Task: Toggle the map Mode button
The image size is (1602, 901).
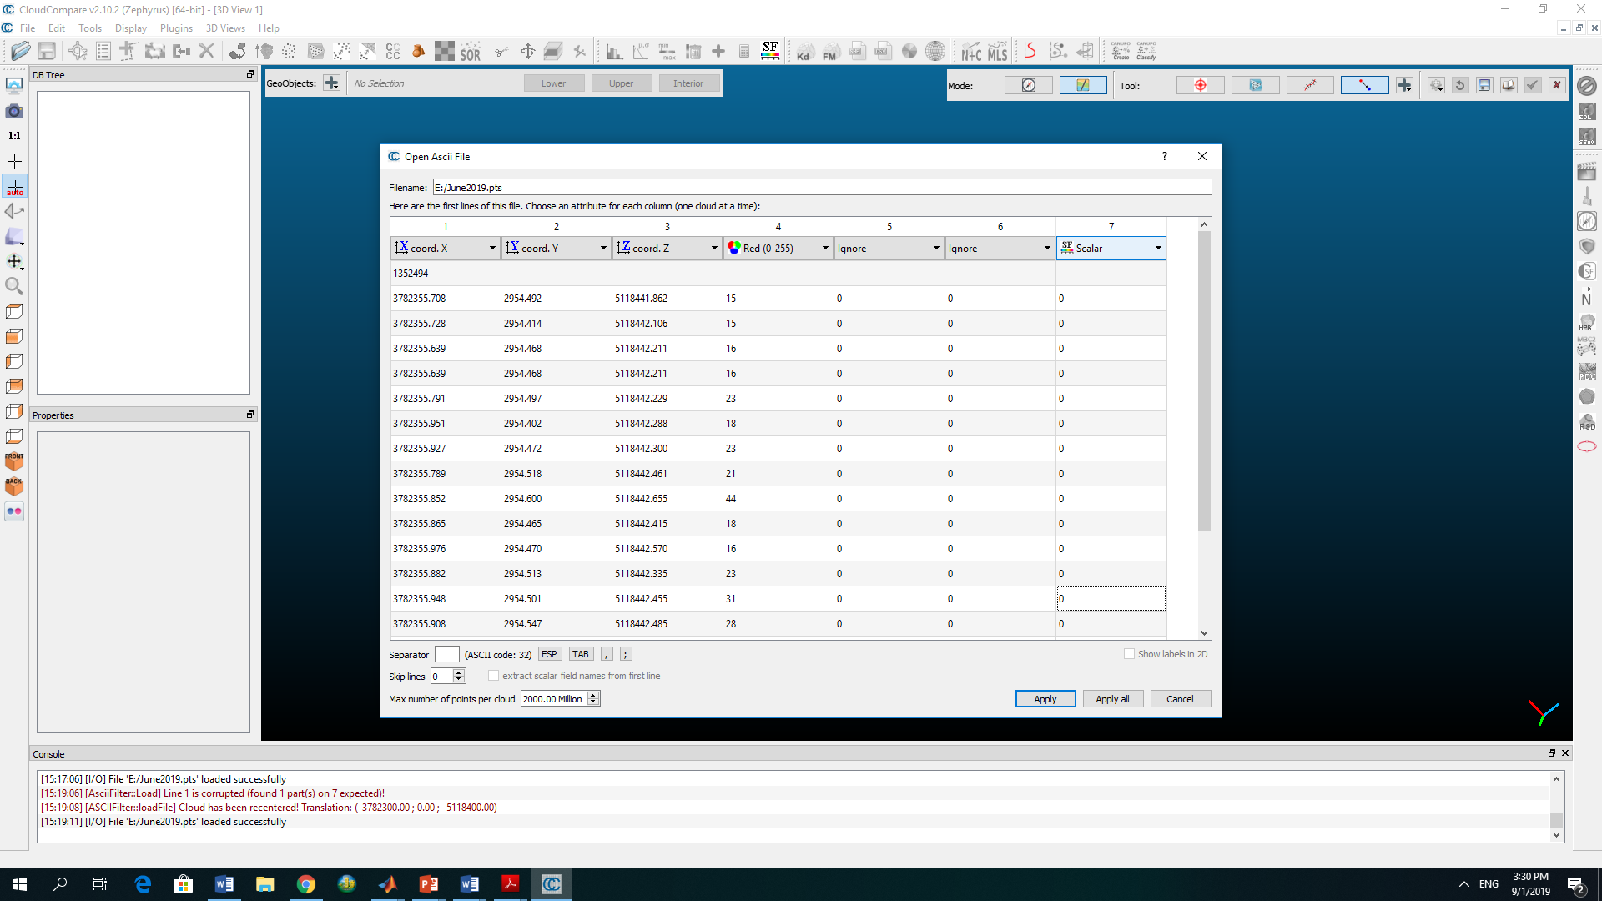Action: coord(1082,85)
